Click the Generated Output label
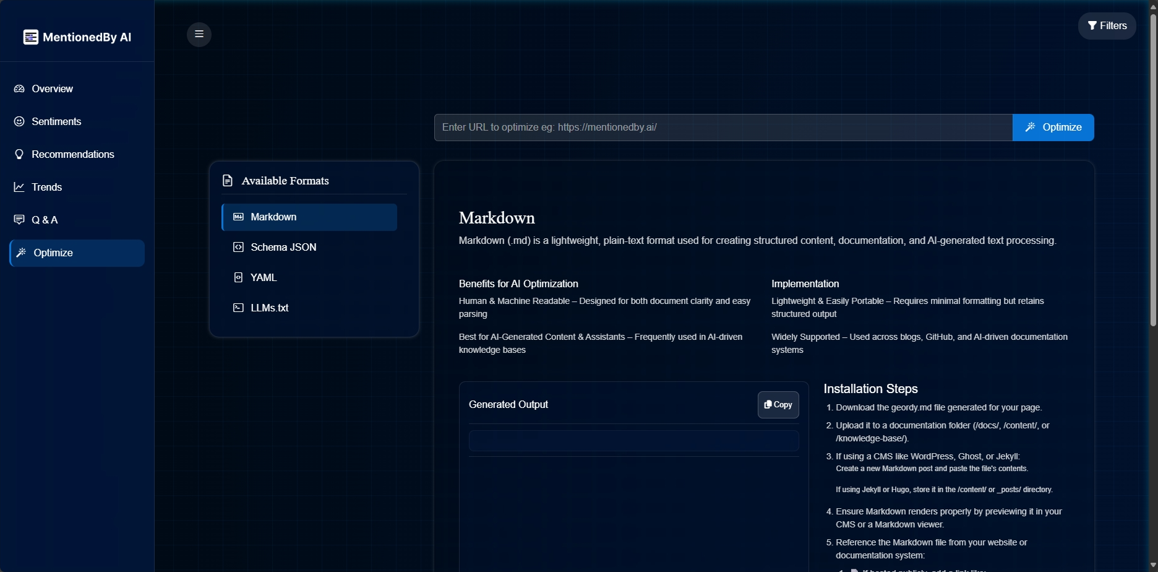1158x572 pixels. click(508, 404)
